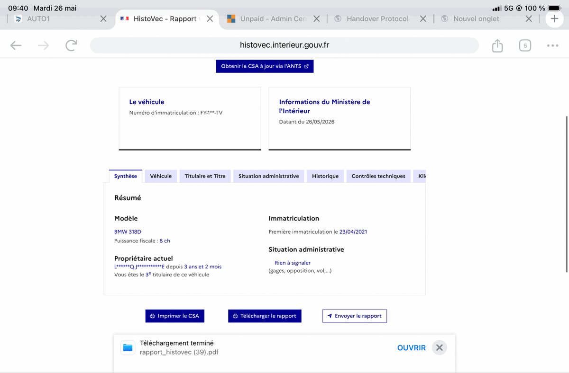The width and height of the screenshot is (569, 373).
Task: Tap OUVRIR to open downloaded PDF
Action: pyautogui.click(x=412, y=347)
